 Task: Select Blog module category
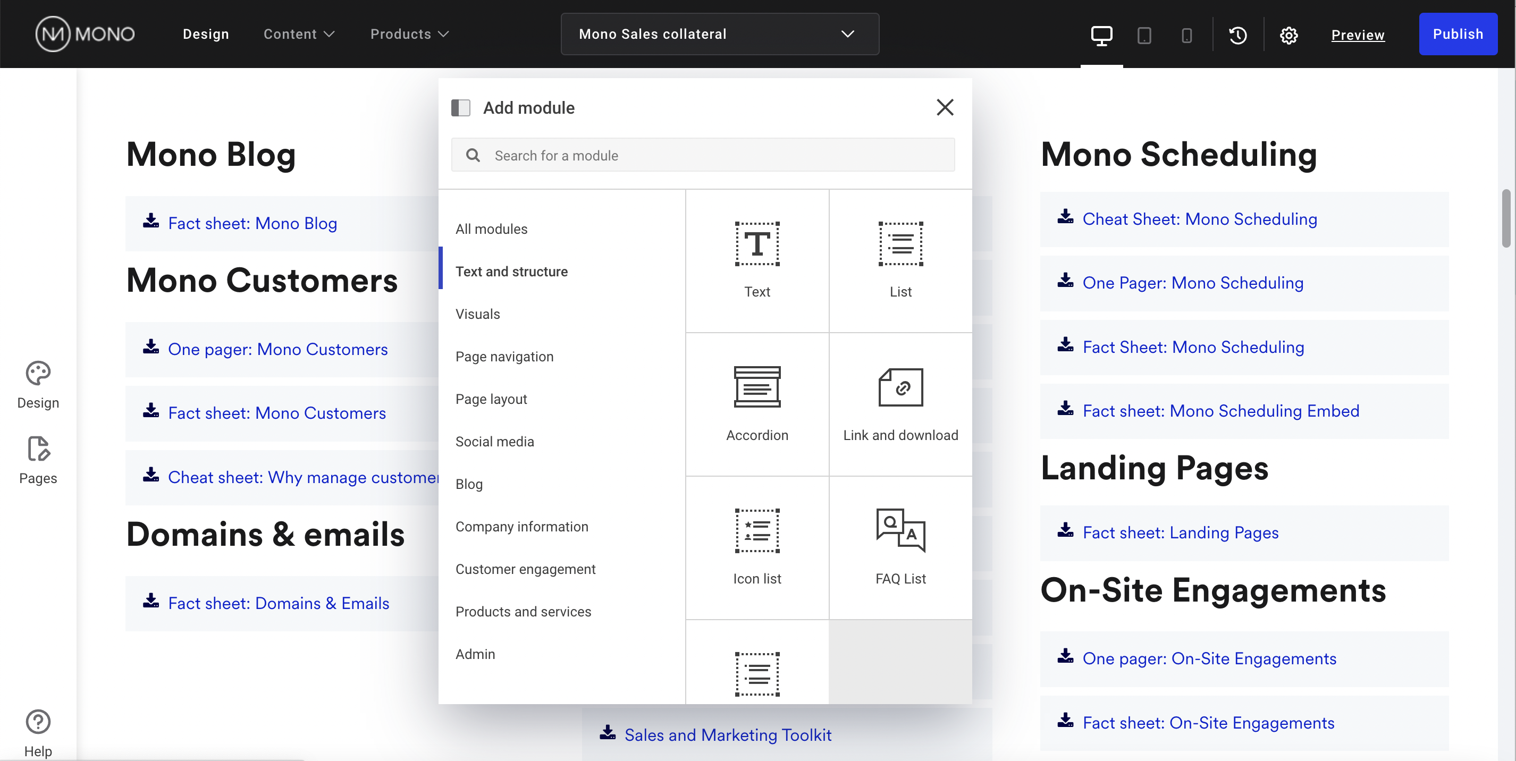coord(469,484)
